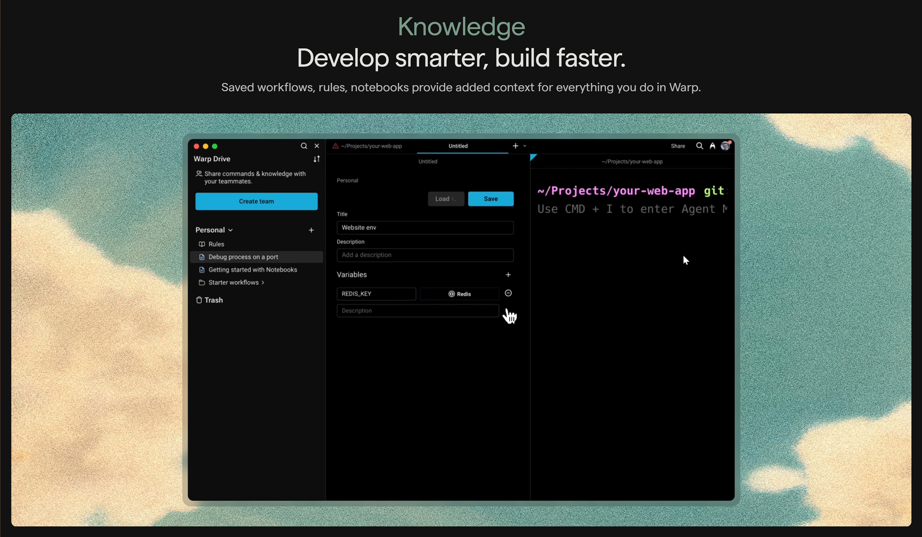The width and height of the screenshot is (922, 537).
Task: Click the right pane ~/Projects/your-web-app header
Action: pos(632,162)
